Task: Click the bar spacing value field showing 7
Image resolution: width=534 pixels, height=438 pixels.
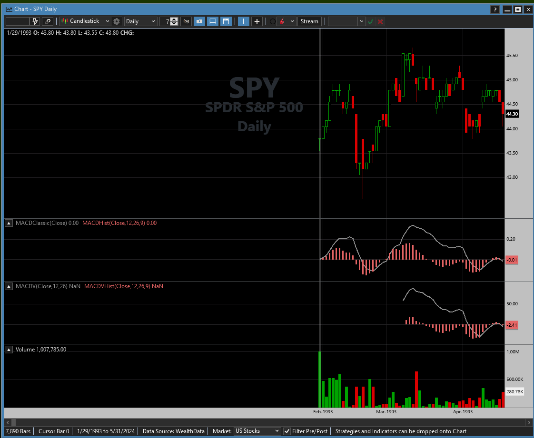Action: tap(165, 21)
